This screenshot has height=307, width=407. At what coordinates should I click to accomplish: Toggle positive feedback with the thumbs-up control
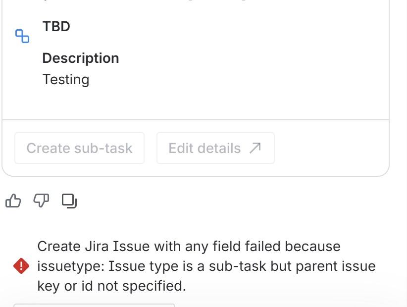click(x=13, y=200)
